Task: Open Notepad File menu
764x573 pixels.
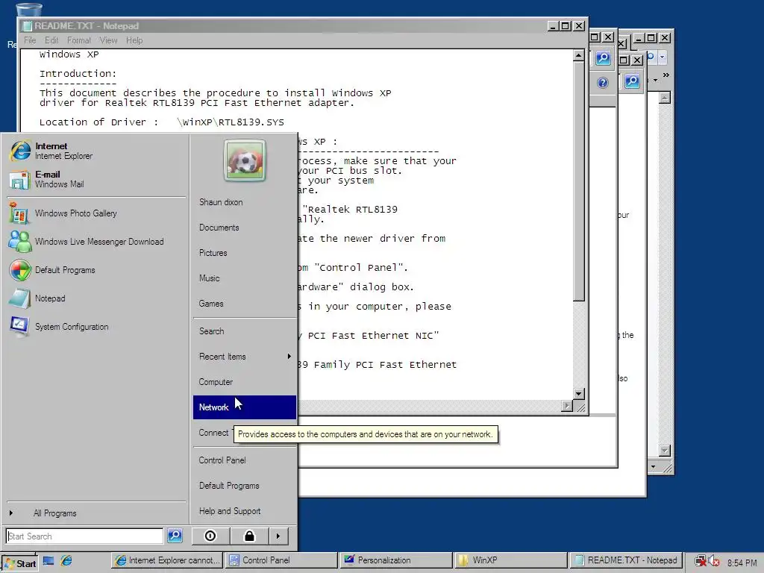Action: point(30,40)
